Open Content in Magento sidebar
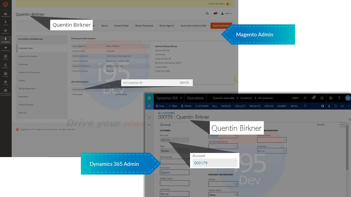Viewport: 351px width, 197px height. 5,57
